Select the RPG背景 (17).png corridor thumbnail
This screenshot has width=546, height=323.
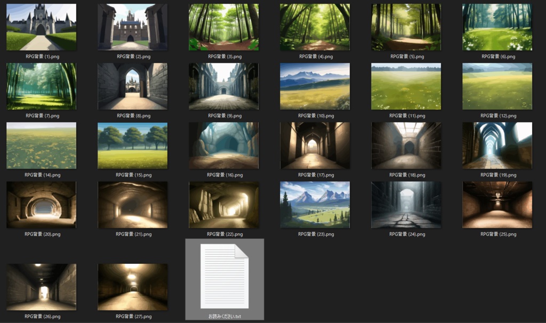pyautogui.click(x=315, y=146)
